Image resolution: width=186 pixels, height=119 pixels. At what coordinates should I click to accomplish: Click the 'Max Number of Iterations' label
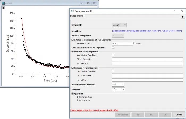83,85
